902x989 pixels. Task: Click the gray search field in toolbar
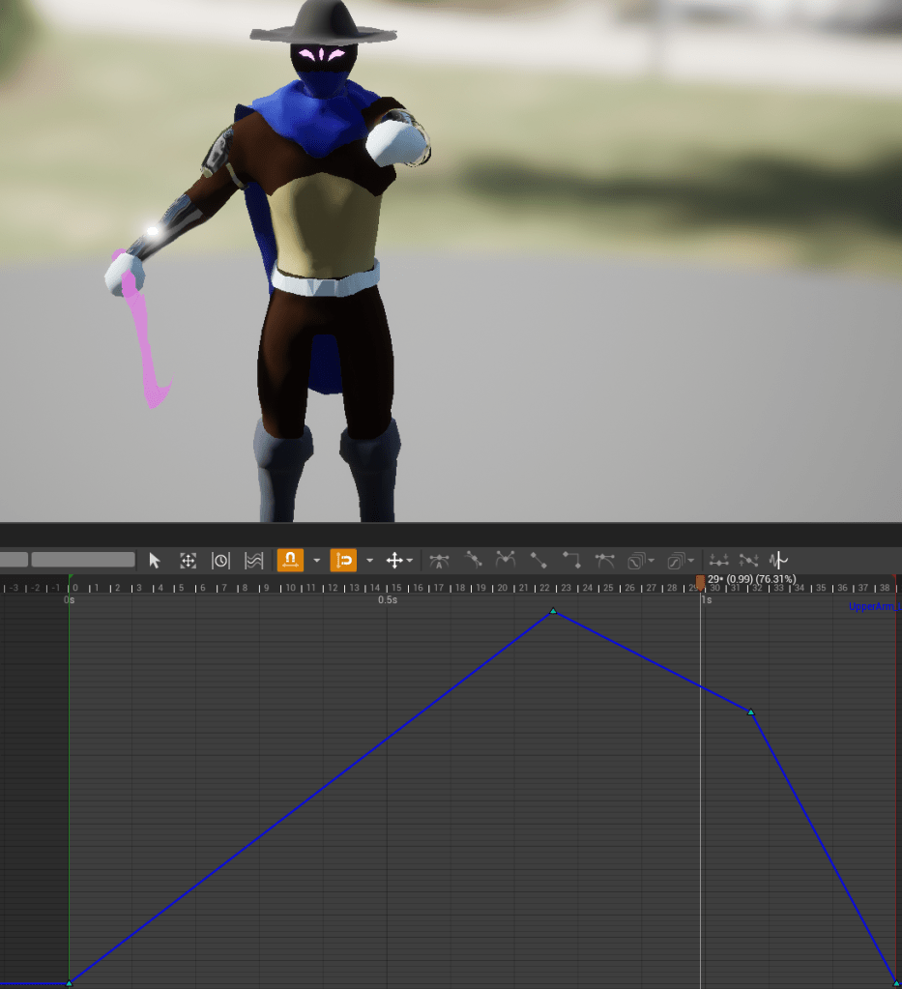tap(83, 560)
